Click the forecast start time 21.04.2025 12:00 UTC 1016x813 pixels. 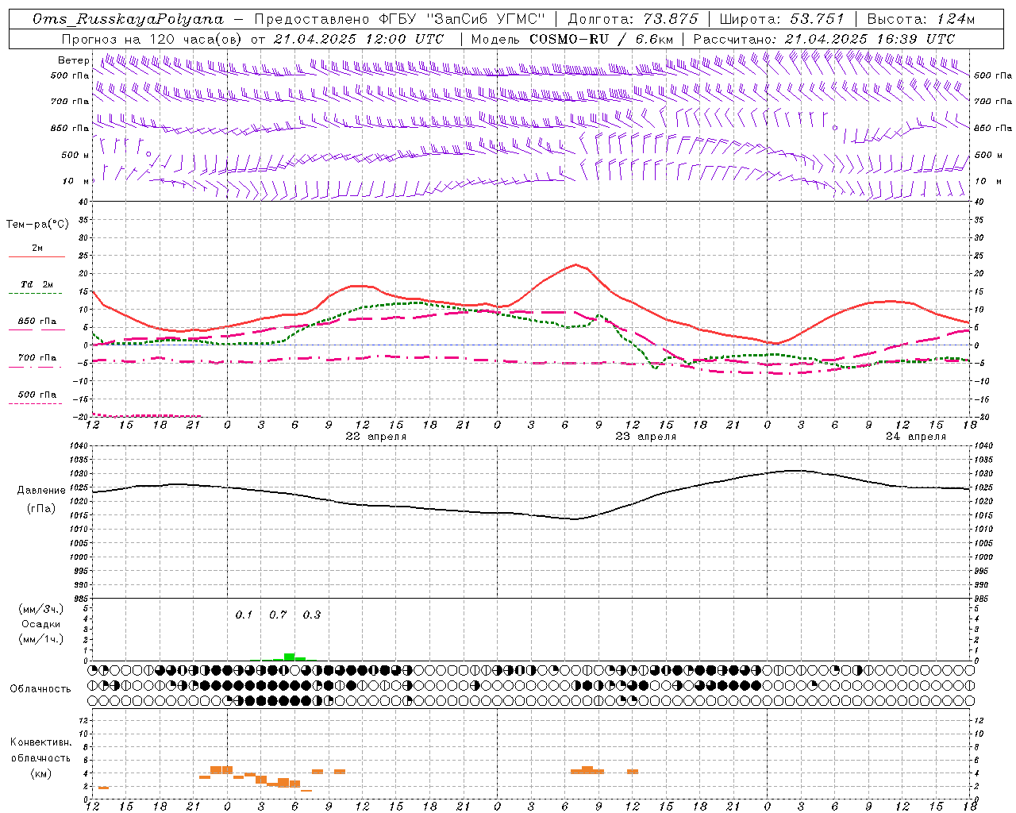[358, 38]
